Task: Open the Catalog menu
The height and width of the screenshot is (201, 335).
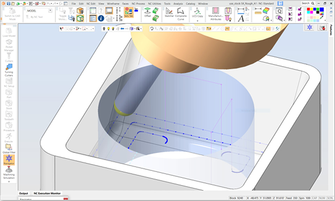Action: (191, 3)
